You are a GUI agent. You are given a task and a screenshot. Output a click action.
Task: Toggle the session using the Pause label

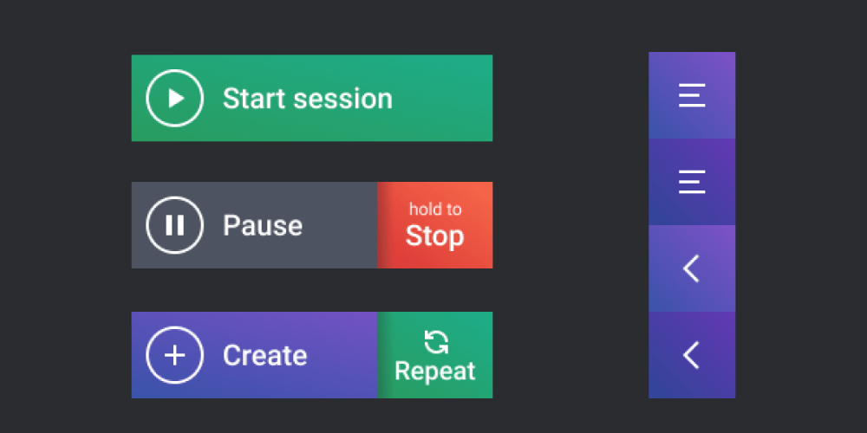click(263, 226)
